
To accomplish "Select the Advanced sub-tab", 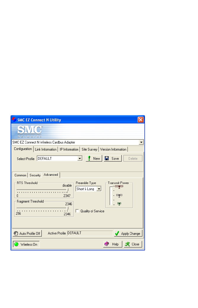I will (x=51, y=175).
